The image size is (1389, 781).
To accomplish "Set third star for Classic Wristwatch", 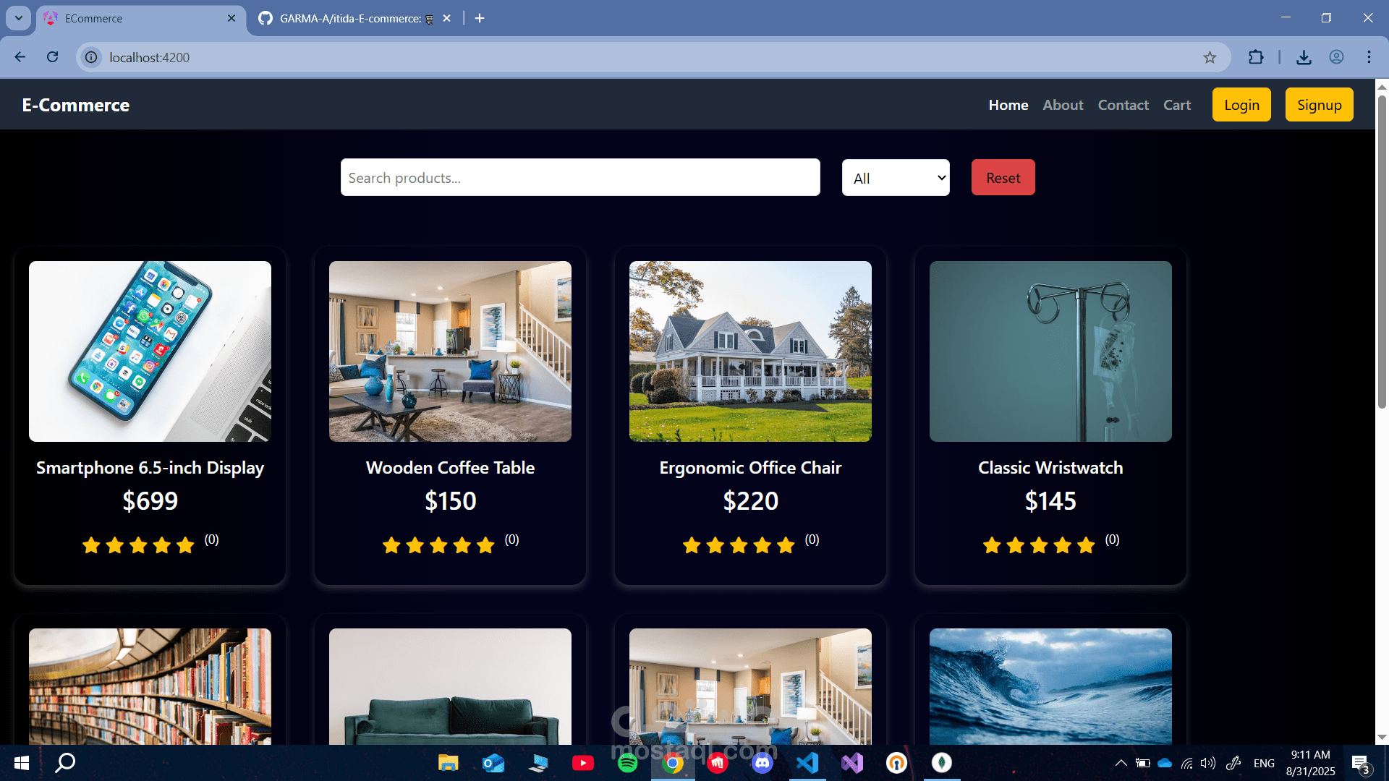I will pyautogui.click(x=1039, y=545).
